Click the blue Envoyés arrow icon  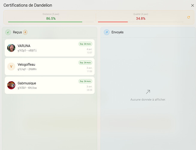pos(107,32)
